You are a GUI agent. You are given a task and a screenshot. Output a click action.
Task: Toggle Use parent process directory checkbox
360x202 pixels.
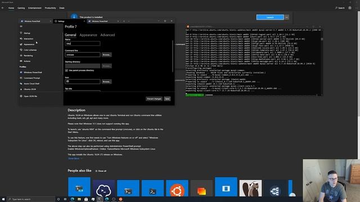(66, 71)
